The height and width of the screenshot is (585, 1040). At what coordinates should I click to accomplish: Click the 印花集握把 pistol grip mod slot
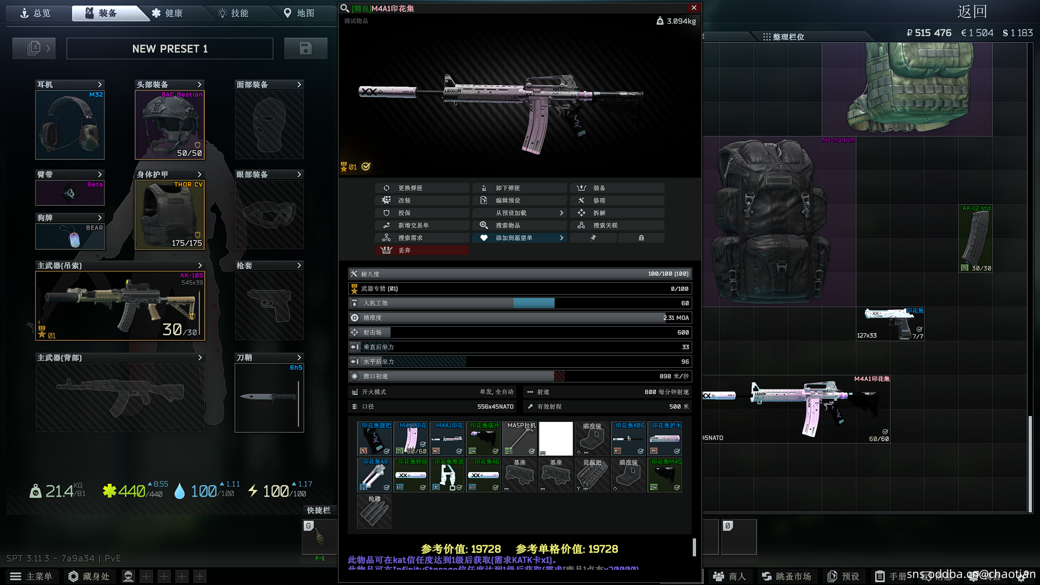pyautogui.click(x=374, y=438)
